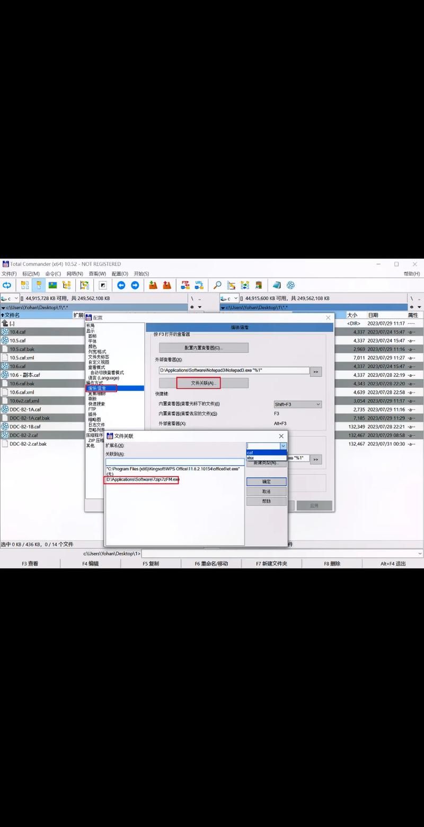Viewport: 424px width, 827px height.
Task: Click the blue back arrow toolbar icon
Action: [x=121, y=285]
